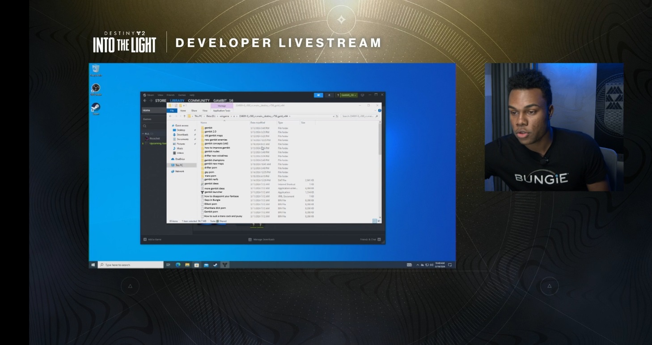The height and width of the screenshot is (345, 652).
Task: Select the 'gambit launcher' application file
Action: pos(212,192)
